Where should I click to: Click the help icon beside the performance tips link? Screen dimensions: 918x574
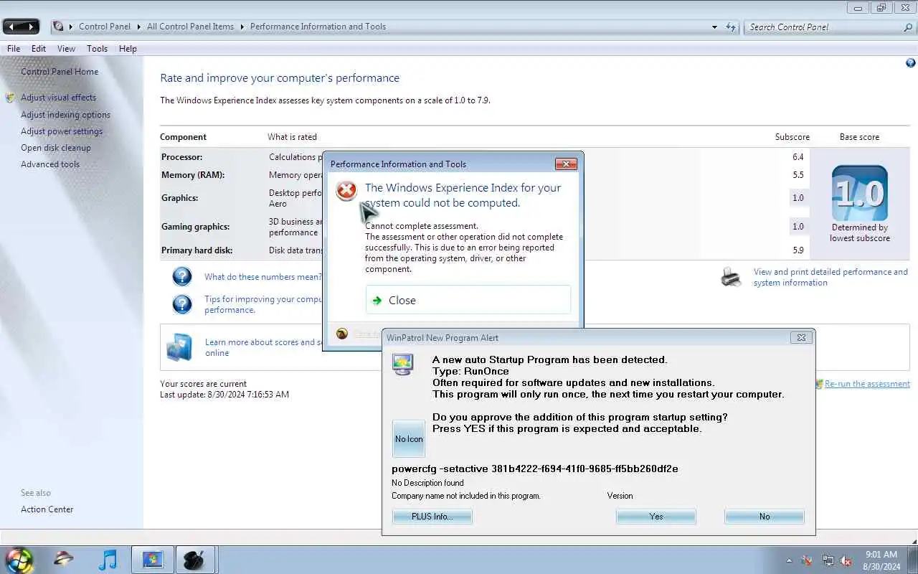click(x=182, y=304)
